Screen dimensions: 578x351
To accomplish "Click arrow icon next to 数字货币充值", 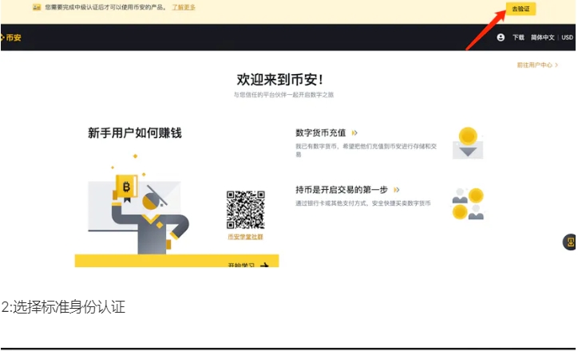I will (354, 132).
